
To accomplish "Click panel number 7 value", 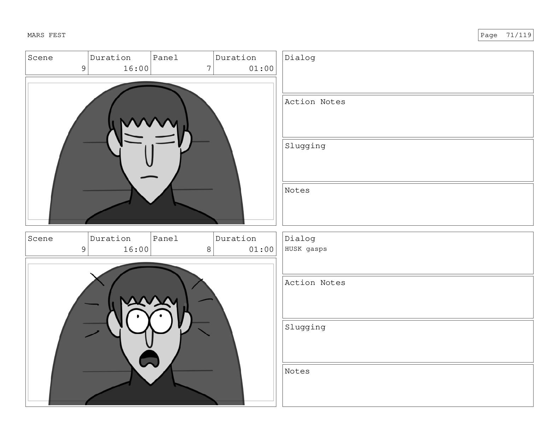I will pos(209,68).
